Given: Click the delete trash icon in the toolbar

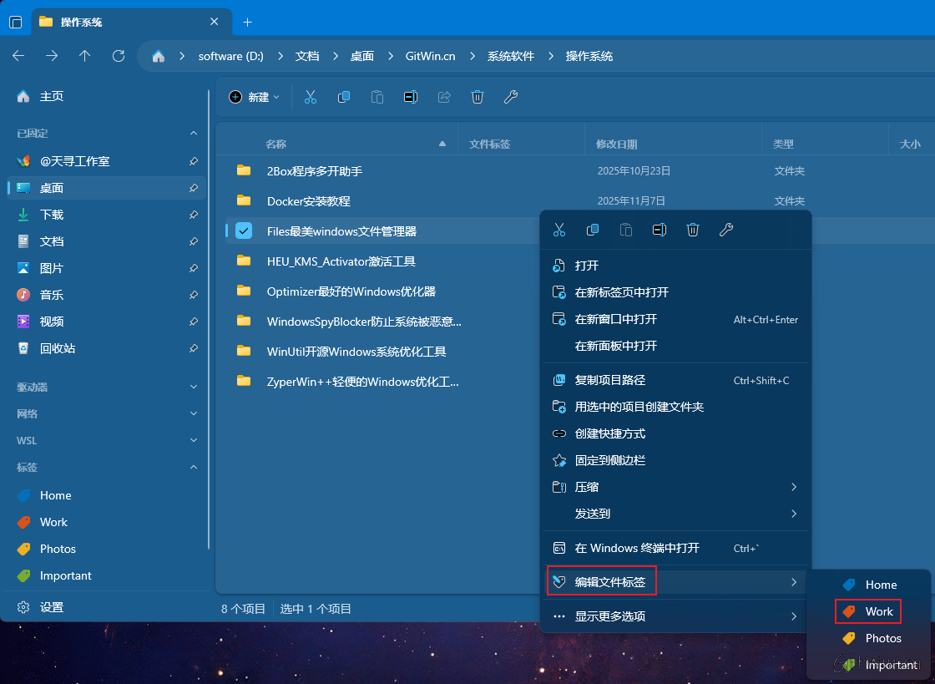Looking at the screenshot, I should [478, 97].
